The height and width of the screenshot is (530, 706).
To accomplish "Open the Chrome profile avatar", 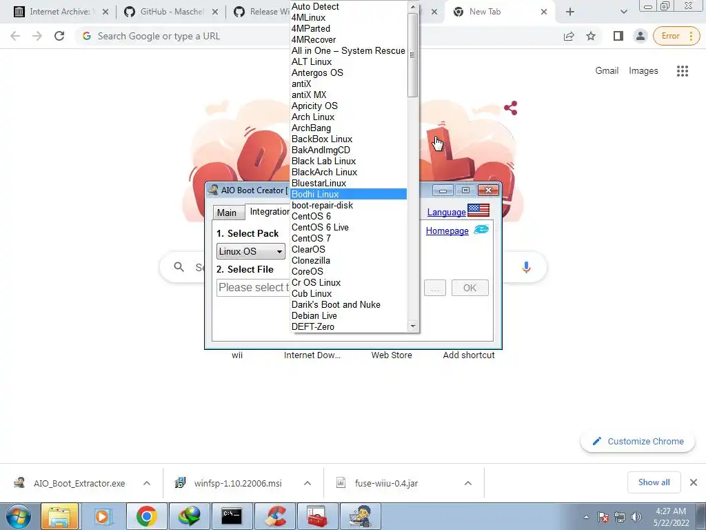I will click(640, 36).
